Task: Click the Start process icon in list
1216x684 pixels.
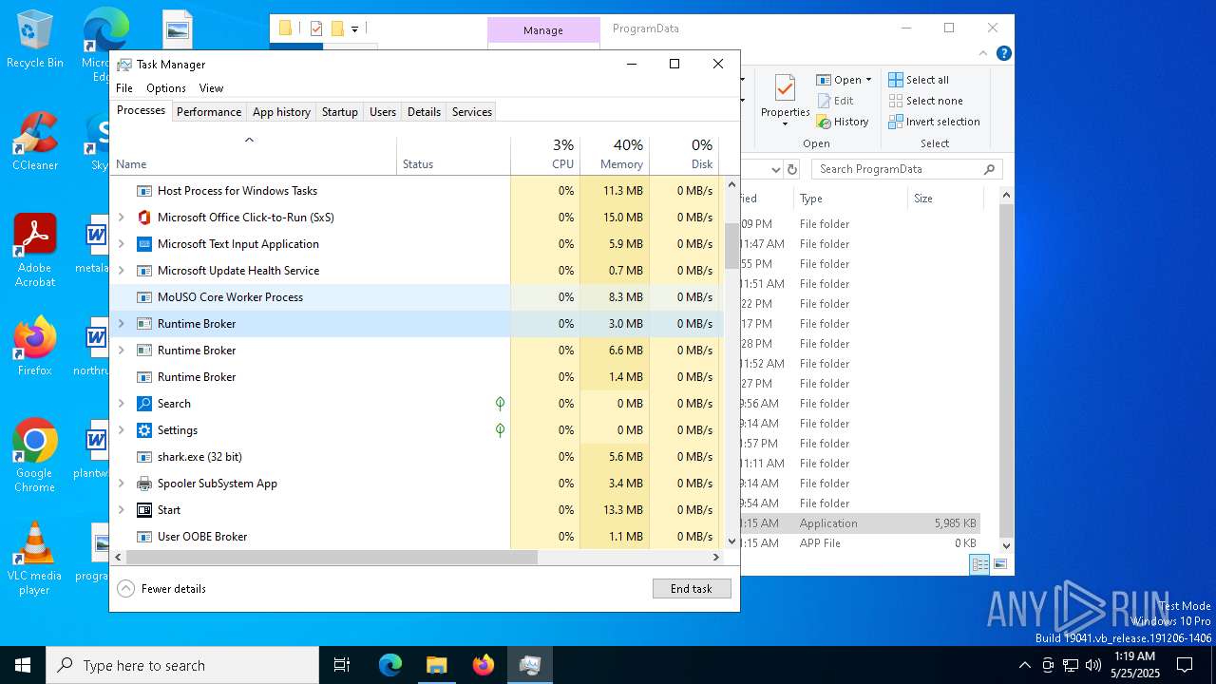Action: (144, 510)
